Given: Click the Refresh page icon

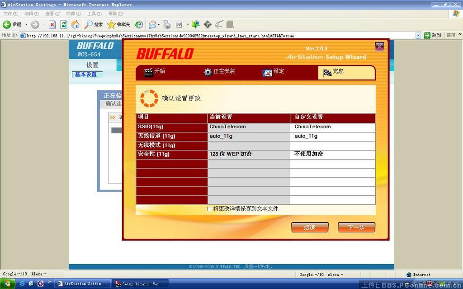Looking at the screenshot, I should tap(64, 24).
